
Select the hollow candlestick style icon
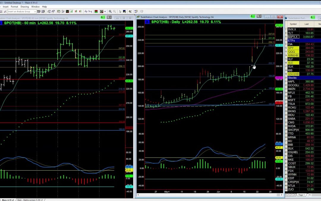80,12
